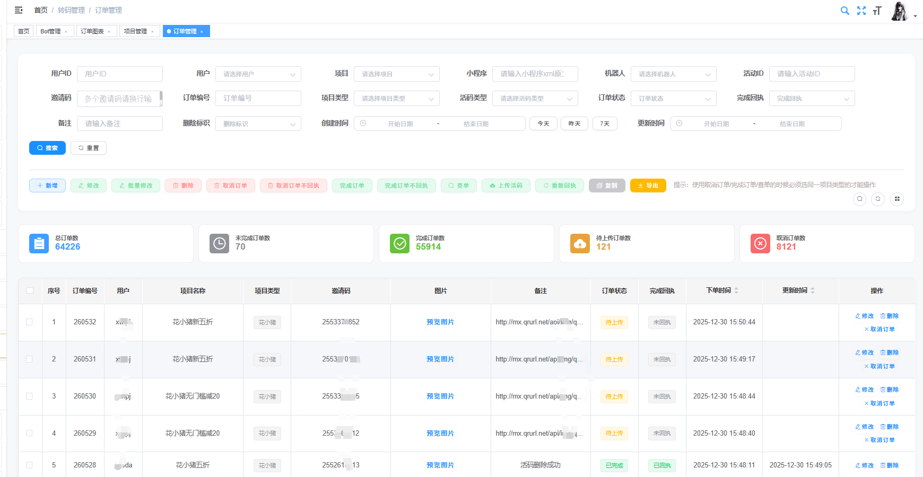Expand the 订单状态 dropdown

[673, 99]
